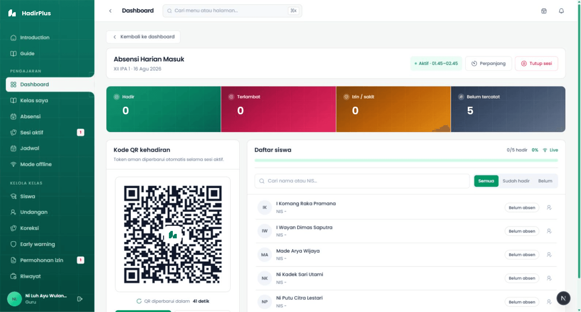Screen dimensions: 581x312
Task: Click Kembali ke dashboard button
Action: [143, 37]
